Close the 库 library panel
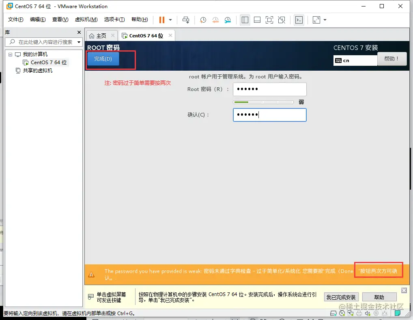This screenshot has height=320, width=413. 79,32
